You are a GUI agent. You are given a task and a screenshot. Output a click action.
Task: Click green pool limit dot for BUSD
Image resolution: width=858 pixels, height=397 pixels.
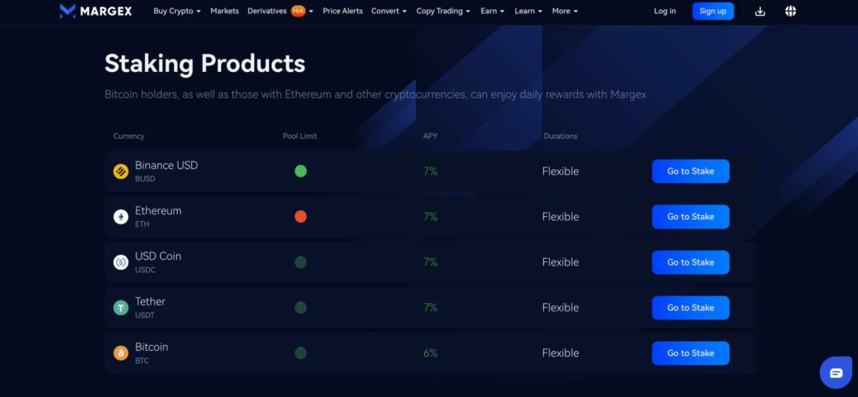pyautogui.click(x=301, y=171)
